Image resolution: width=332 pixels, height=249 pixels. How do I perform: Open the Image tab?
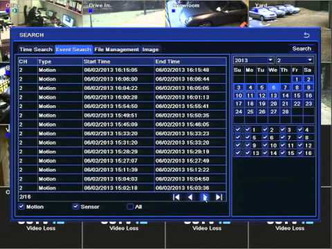coord(150,50)
